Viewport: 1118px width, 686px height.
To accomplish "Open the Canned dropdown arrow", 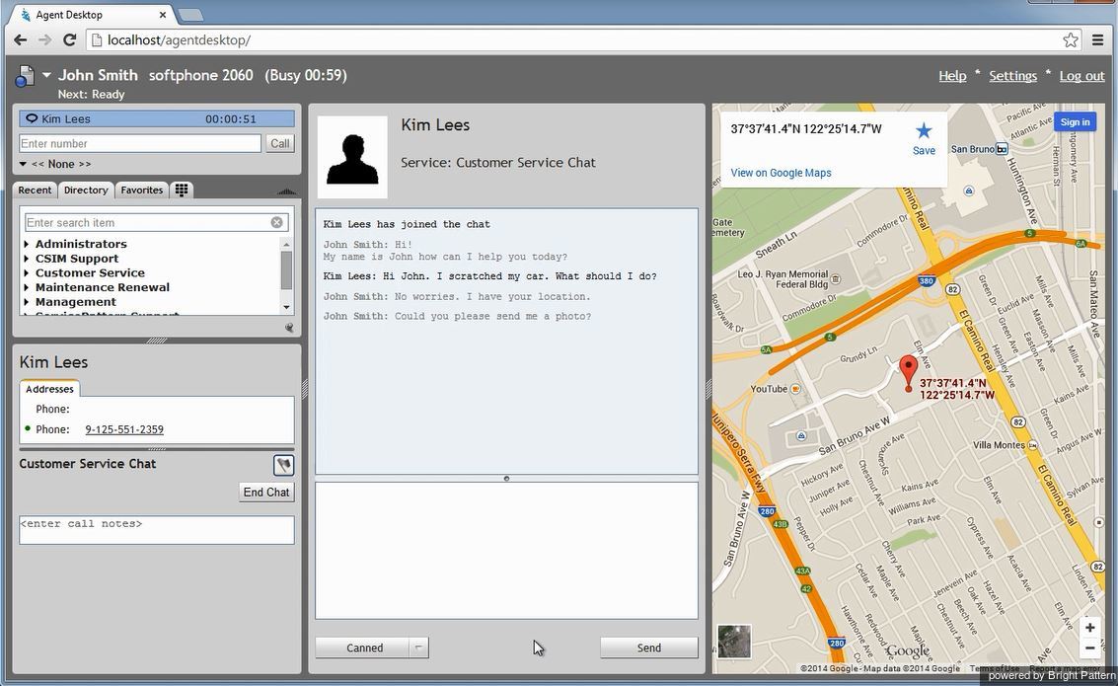I will coord(419,648).
